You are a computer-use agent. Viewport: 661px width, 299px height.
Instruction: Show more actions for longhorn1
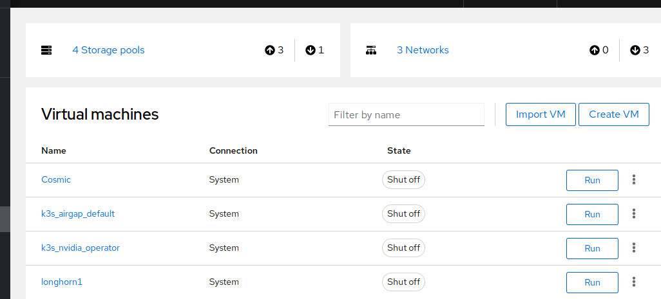pos(634,282)
